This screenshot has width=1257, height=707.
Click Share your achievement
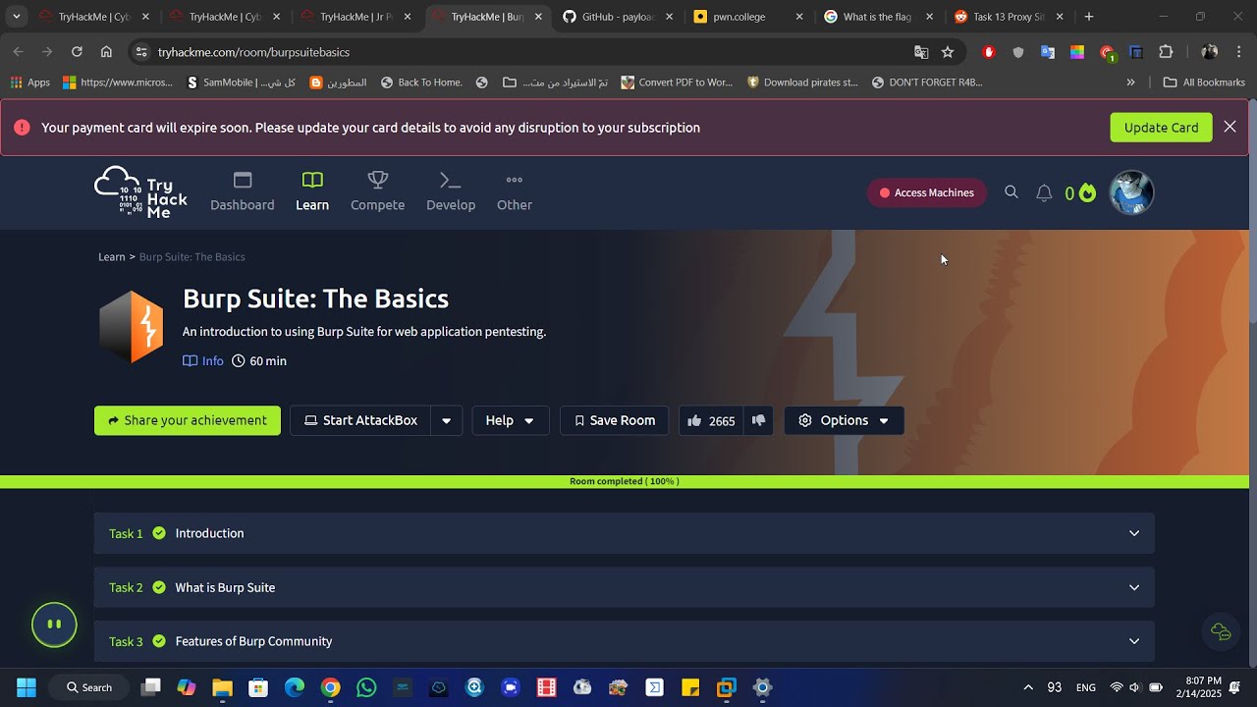(188, 420)
